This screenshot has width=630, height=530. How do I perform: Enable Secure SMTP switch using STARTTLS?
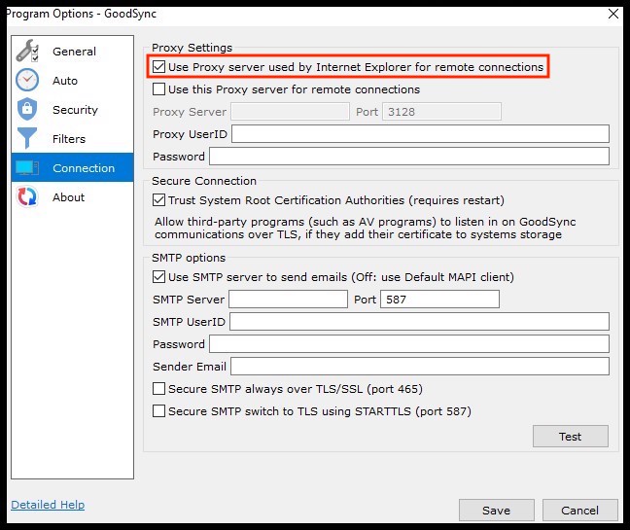point(158,411)
